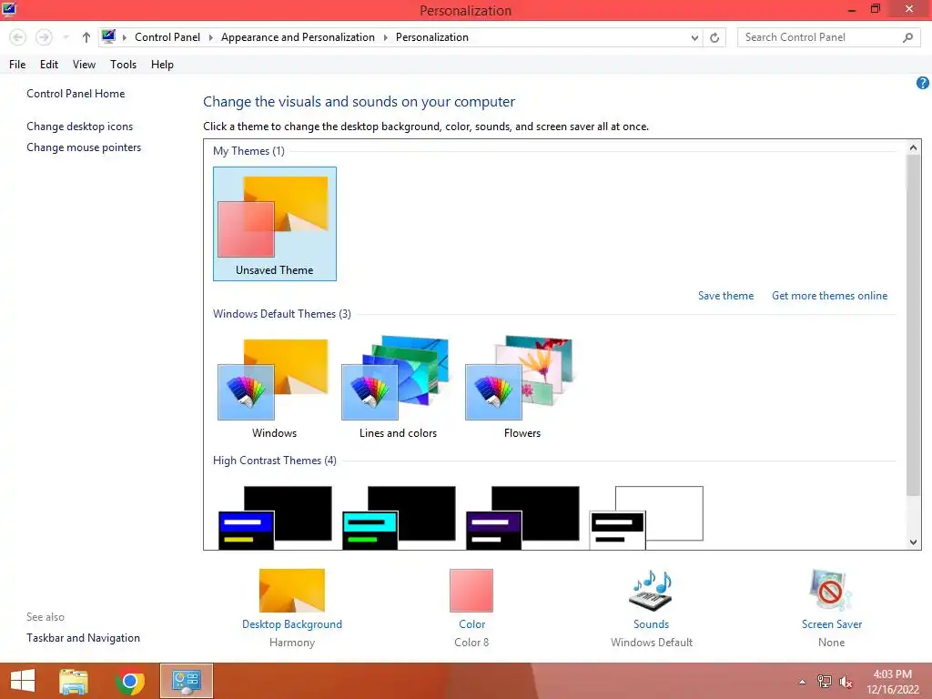Click the Color 8 swatch
This screenshot has height=699, width=932.
click(471, 590)
